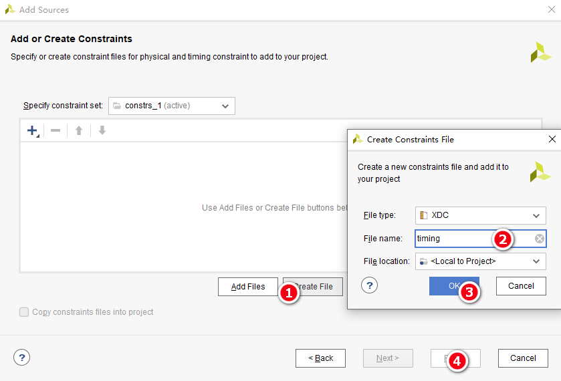Close the Create Constraints File dialog

coord(552,139)
